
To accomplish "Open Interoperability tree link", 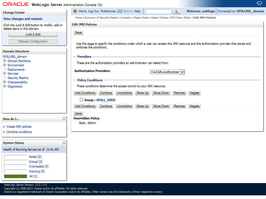I will tap(18, 82).
